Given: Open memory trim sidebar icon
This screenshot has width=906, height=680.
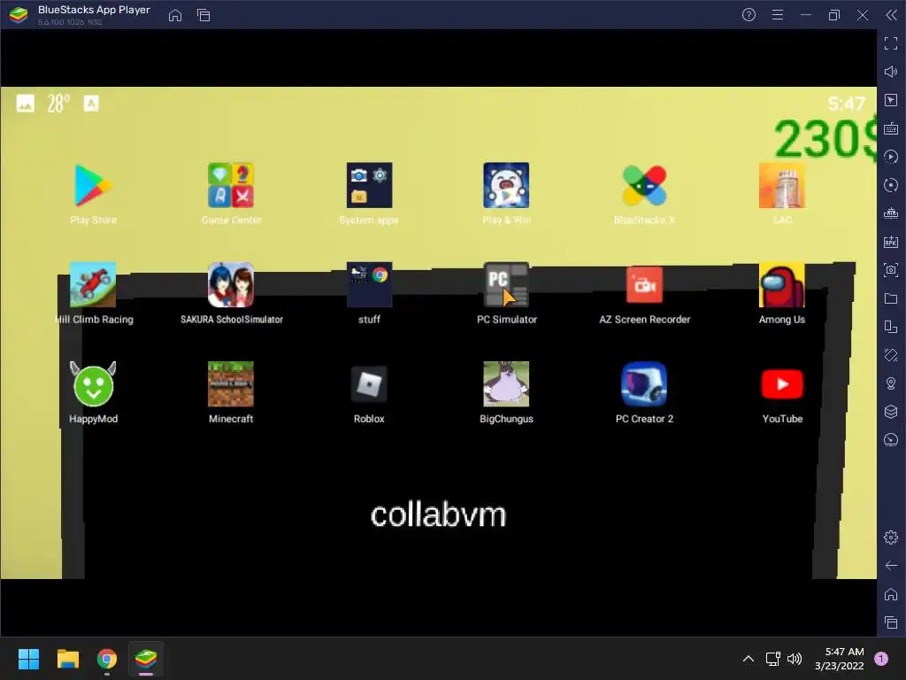Looking at the screenshot, I should pos(891,213).
